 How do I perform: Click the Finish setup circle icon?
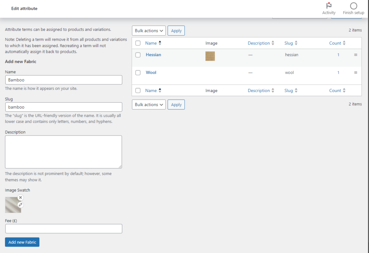[353, 6]
